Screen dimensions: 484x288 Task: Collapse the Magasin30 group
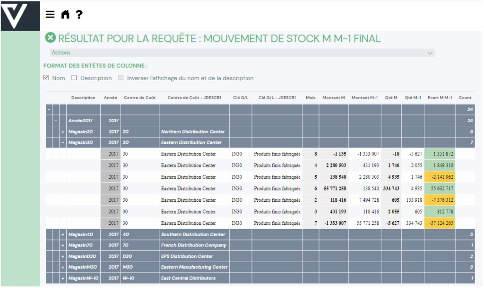click(x=63, y=142)
